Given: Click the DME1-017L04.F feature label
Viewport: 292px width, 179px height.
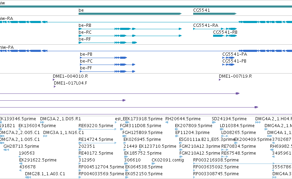Looking at the screenshot, I should click(x=70, y=83).
